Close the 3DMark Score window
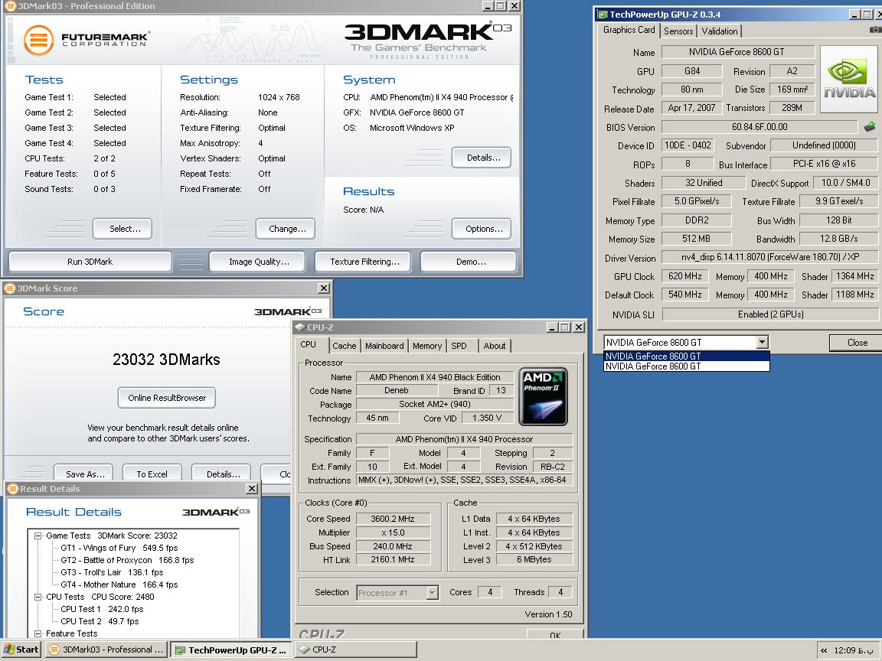 tap(323, 288)
